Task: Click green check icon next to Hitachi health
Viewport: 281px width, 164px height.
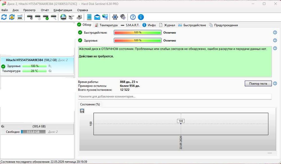Action: click(3, 66)
